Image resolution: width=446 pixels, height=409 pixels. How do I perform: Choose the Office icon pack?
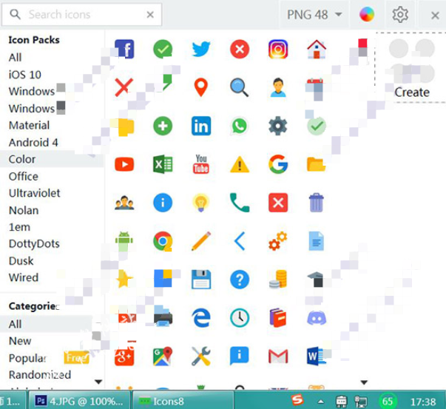[24, 176]
